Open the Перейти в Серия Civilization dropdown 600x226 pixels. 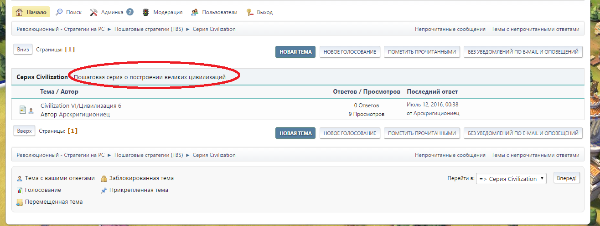pyautogui.click(x=511, y=179)
